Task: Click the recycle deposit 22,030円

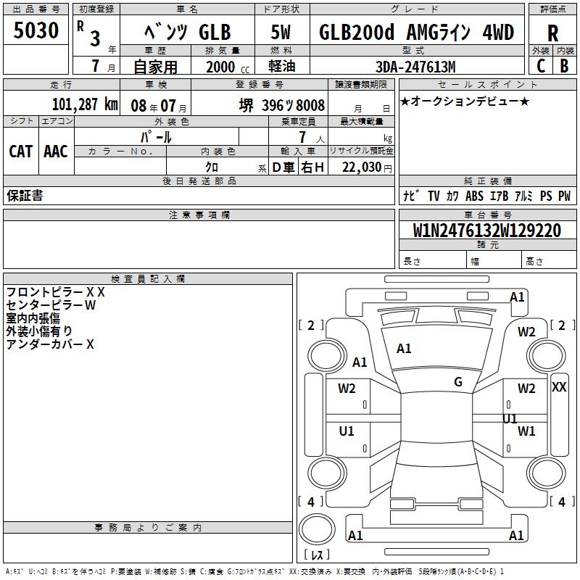Action: (x=367, y=167)
